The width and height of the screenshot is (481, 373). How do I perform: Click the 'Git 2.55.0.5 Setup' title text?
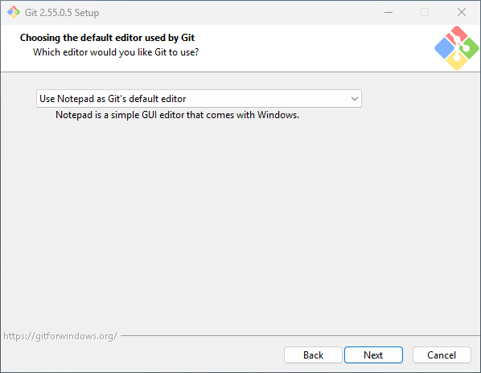click(x=62, y=13)
